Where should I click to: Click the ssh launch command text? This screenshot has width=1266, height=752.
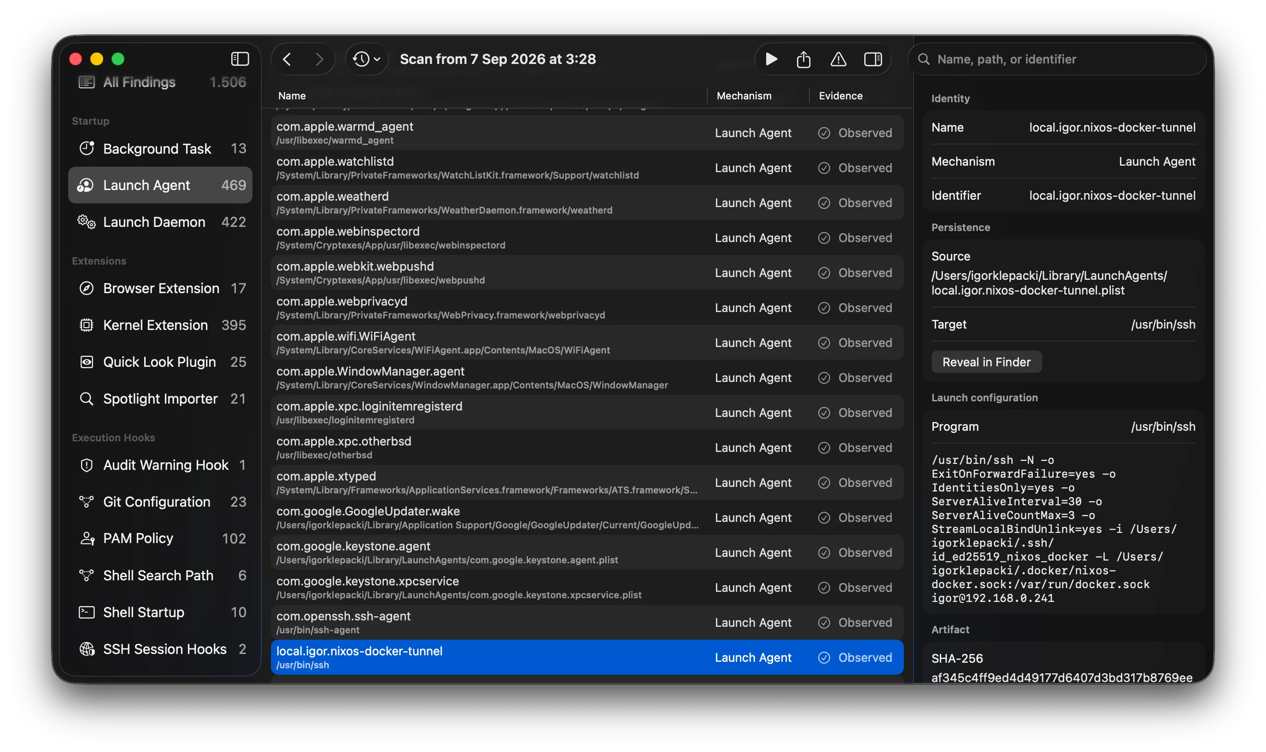coord(1054,529)
